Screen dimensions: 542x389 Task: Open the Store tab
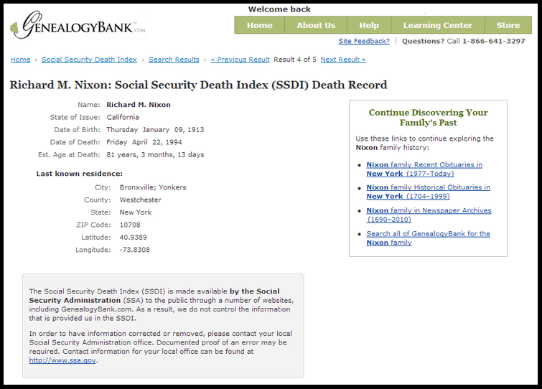(x=508, y=25)
